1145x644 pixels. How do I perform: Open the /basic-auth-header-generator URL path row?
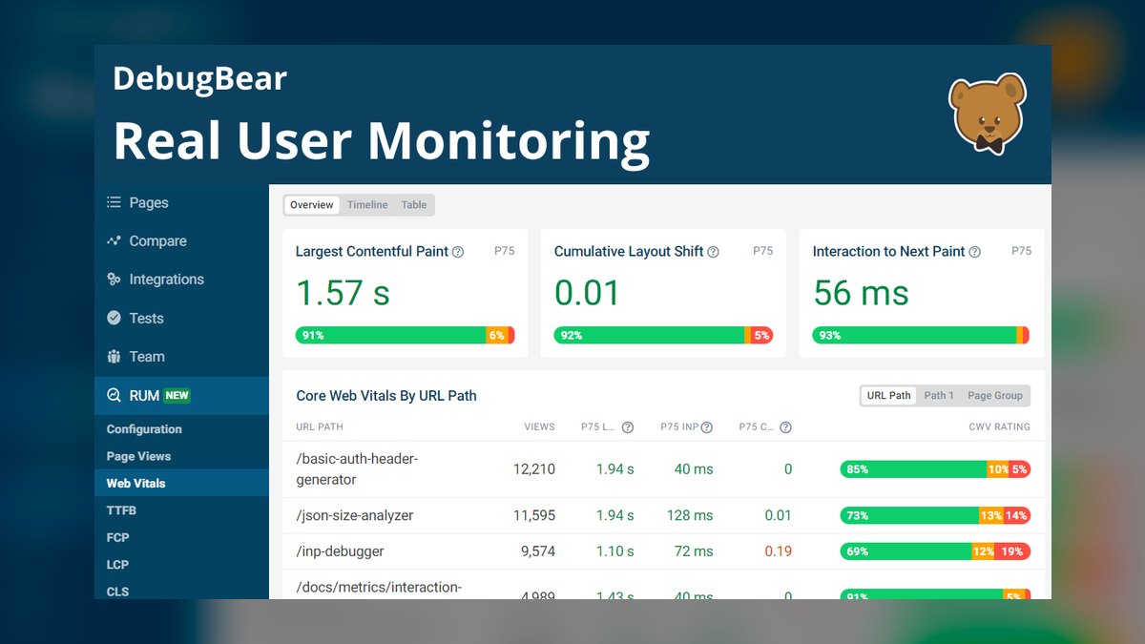[x=663, y=469]
